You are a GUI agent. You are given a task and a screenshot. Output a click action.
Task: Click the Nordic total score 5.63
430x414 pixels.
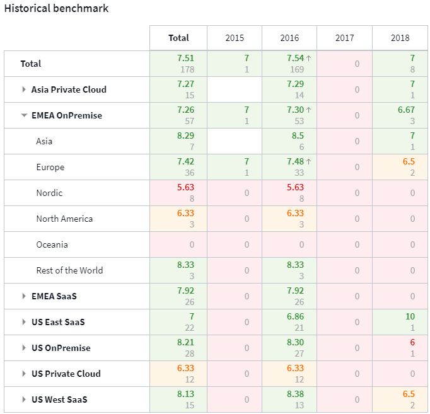tap(185, 187)
